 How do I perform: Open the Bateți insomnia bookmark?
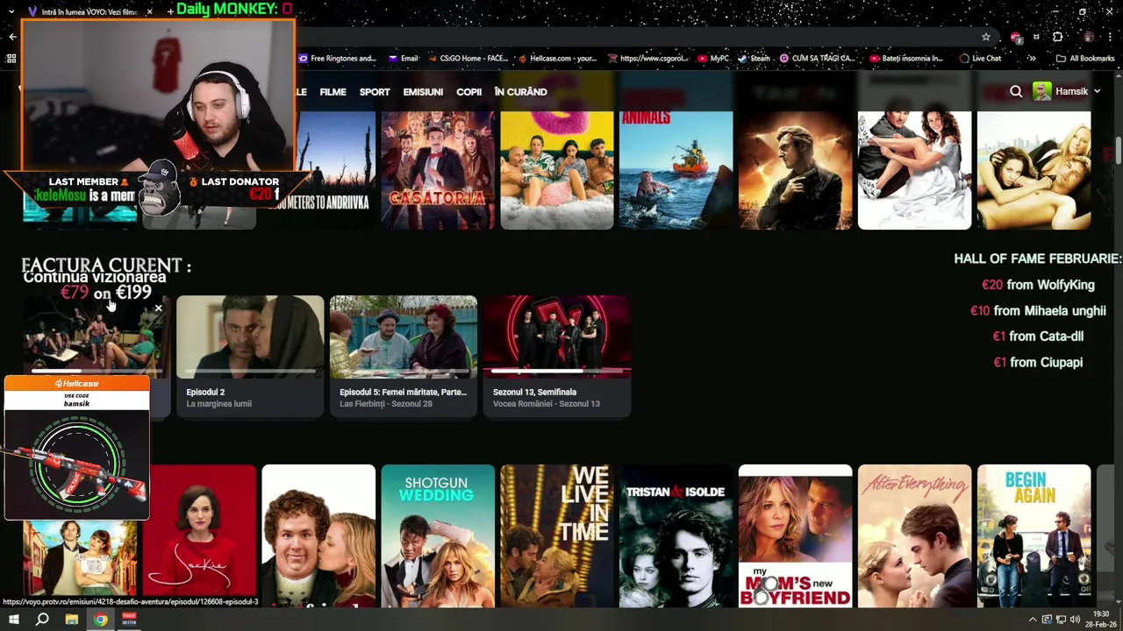tap(906, 59)
